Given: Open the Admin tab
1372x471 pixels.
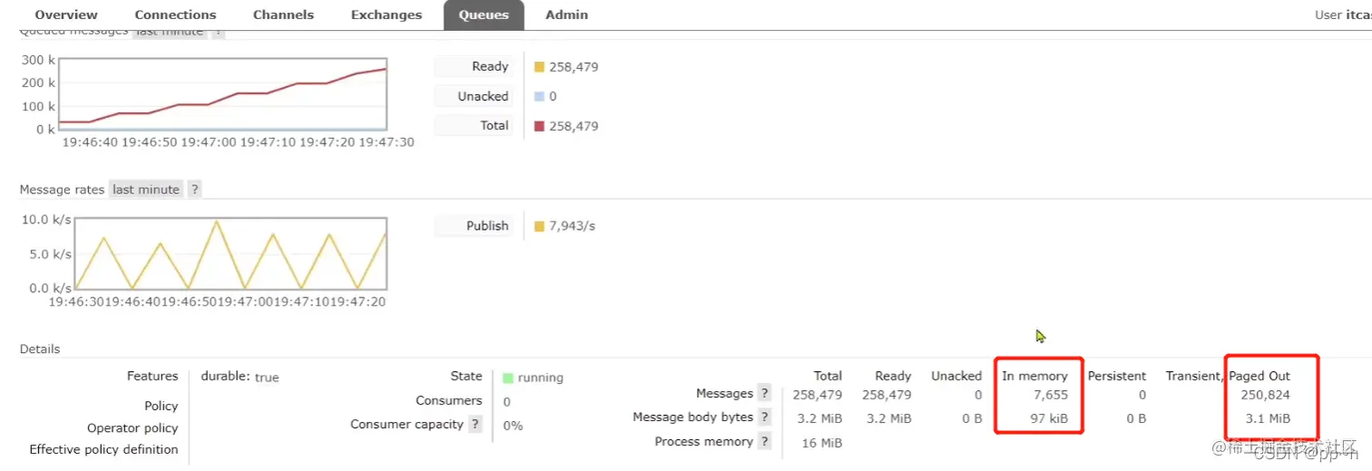Looking at the screenshot, I should pyautogui.click(x=566, y=15).
